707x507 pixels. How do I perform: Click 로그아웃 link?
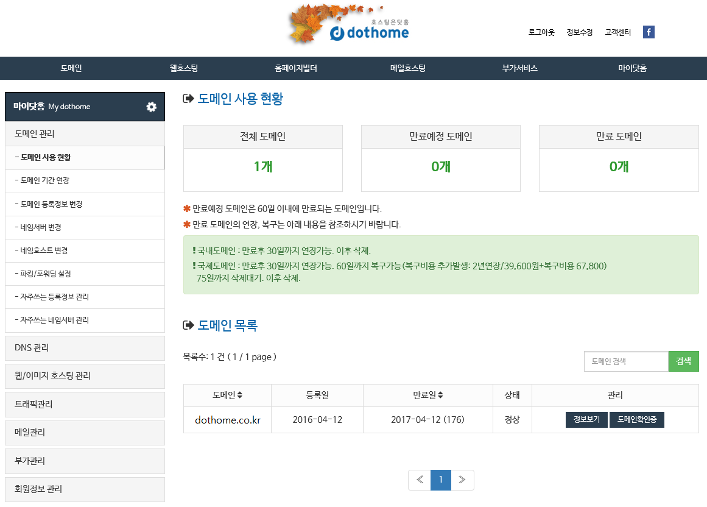[541, 32]
